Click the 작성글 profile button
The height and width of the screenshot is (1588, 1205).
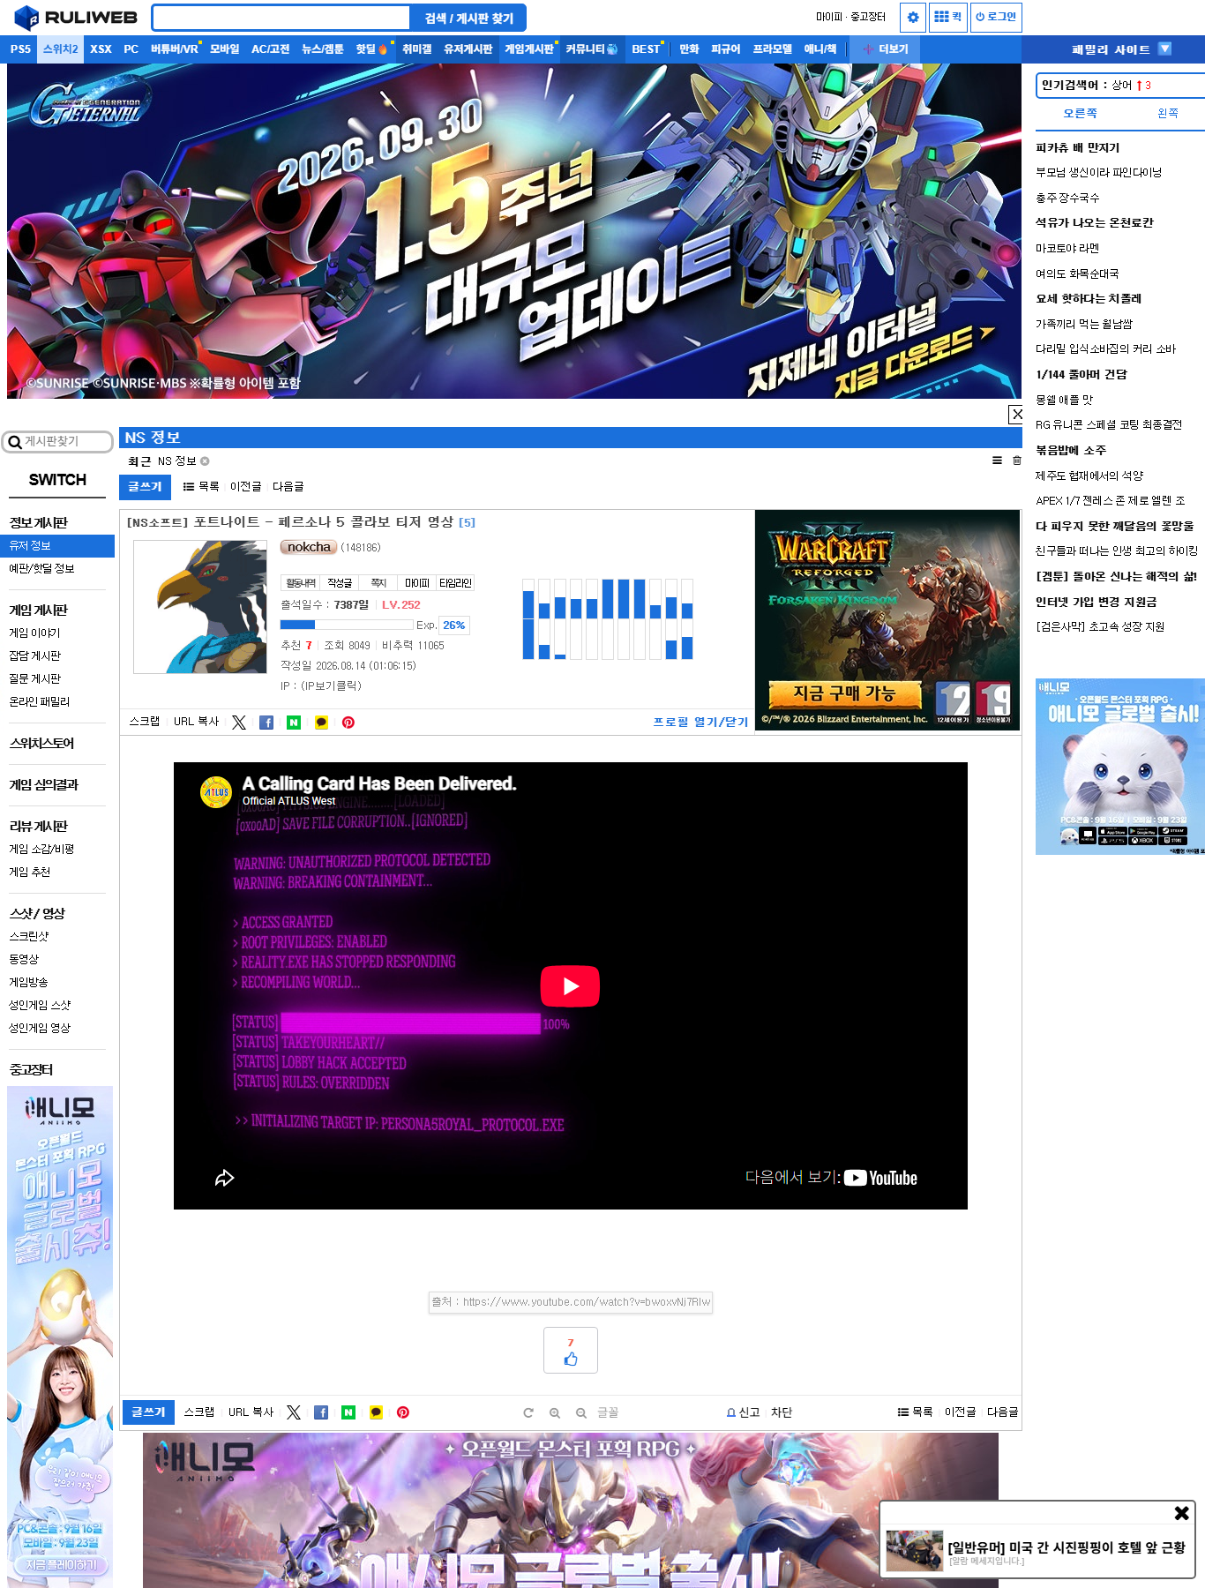[340, 583]
